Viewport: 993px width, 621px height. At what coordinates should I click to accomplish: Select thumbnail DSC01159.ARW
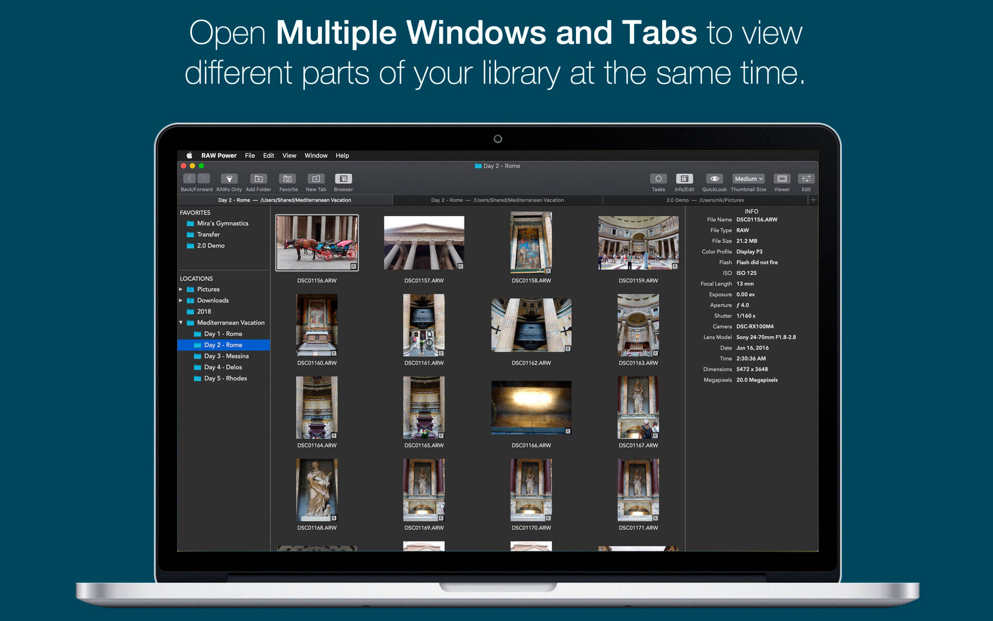coord(638,243)
